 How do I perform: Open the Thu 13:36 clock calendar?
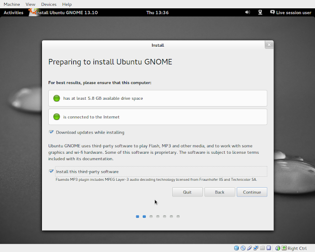157,13
